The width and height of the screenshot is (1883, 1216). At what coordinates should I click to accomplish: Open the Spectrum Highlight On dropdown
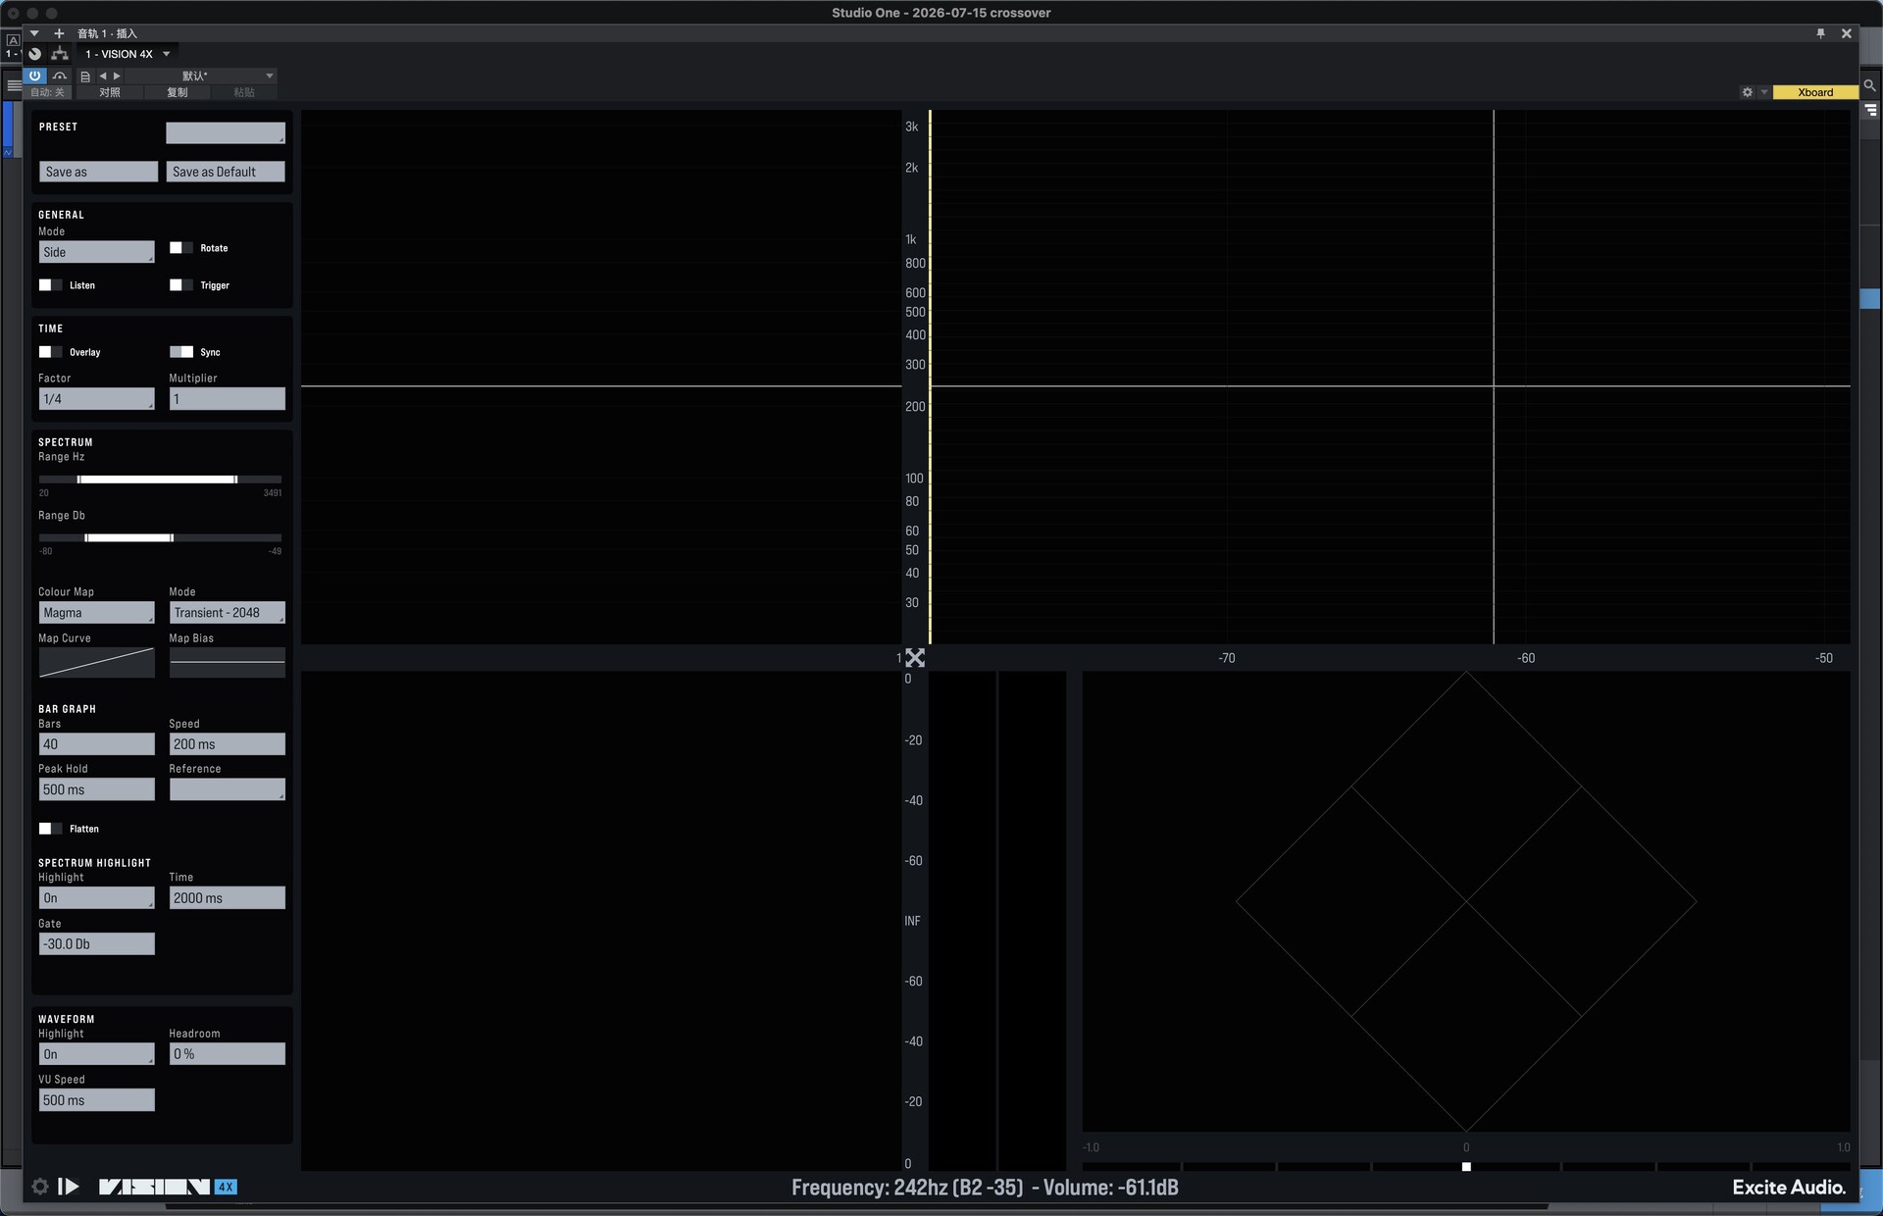point(96,898)
